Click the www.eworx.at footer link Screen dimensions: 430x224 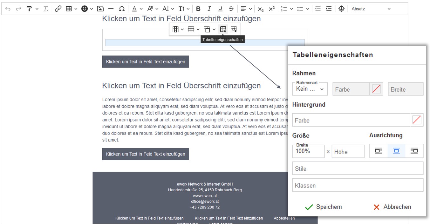click(x=205, y=196)
